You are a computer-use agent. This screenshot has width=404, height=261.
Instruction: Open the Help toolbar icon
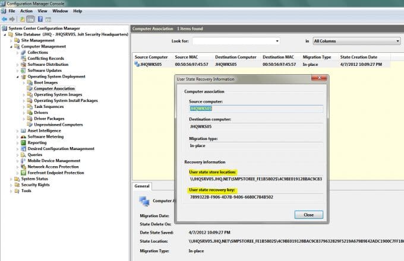(40, 19)
